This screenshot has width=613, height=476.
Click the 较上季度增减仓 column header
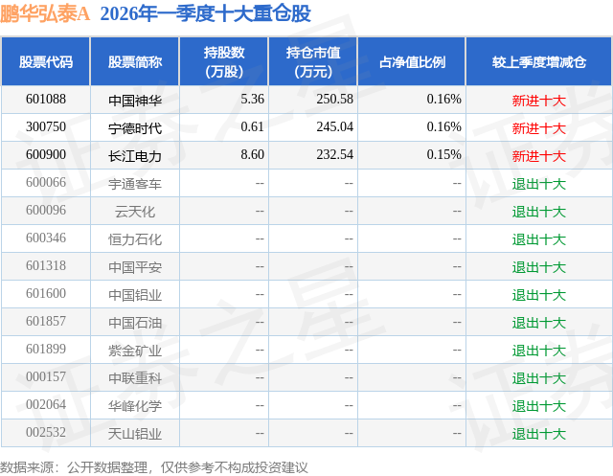coord(539,61)
